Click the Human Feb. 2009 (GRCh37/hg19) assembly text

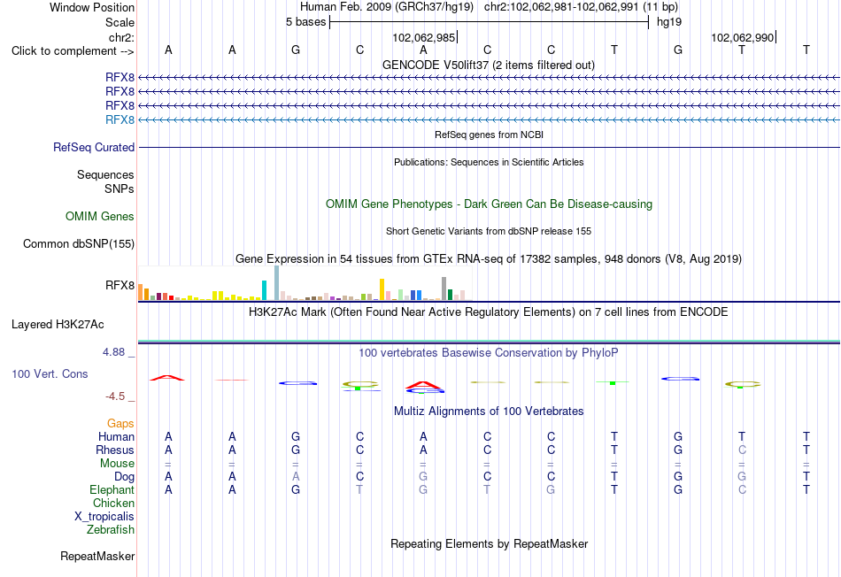point(387,7)
